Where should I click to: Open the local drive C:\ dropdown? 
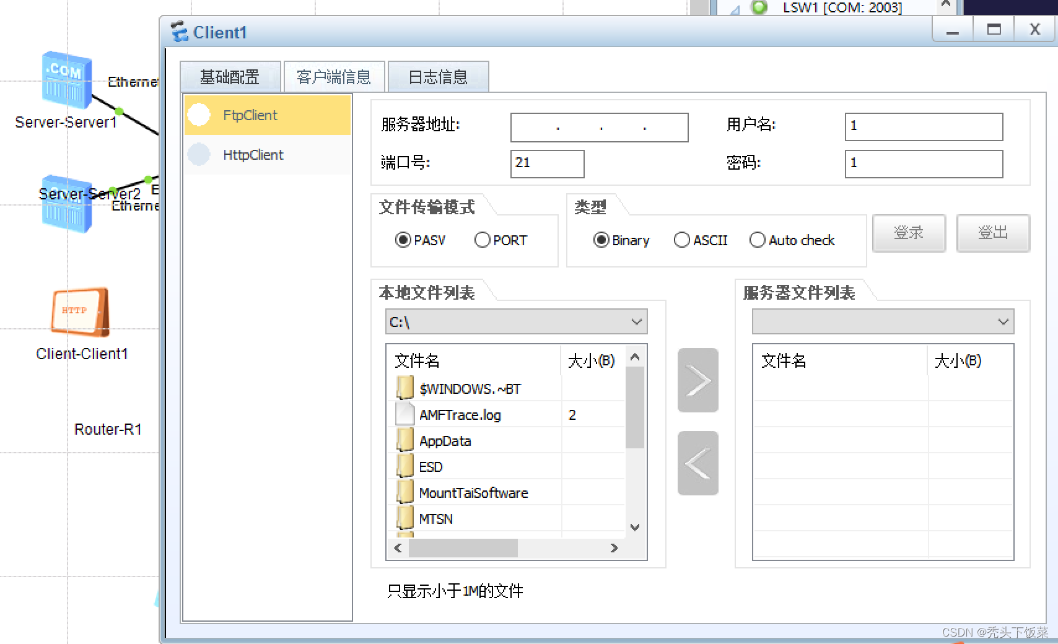click(517, 321)
